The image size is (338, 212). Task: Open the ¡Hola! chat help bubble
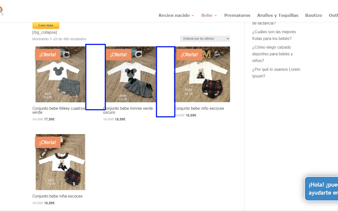click(x=321, y=189)
